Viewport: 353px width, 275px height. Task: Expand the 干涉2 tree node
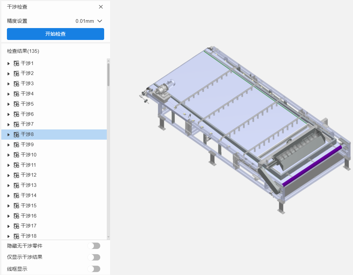[x=9, y=74]
